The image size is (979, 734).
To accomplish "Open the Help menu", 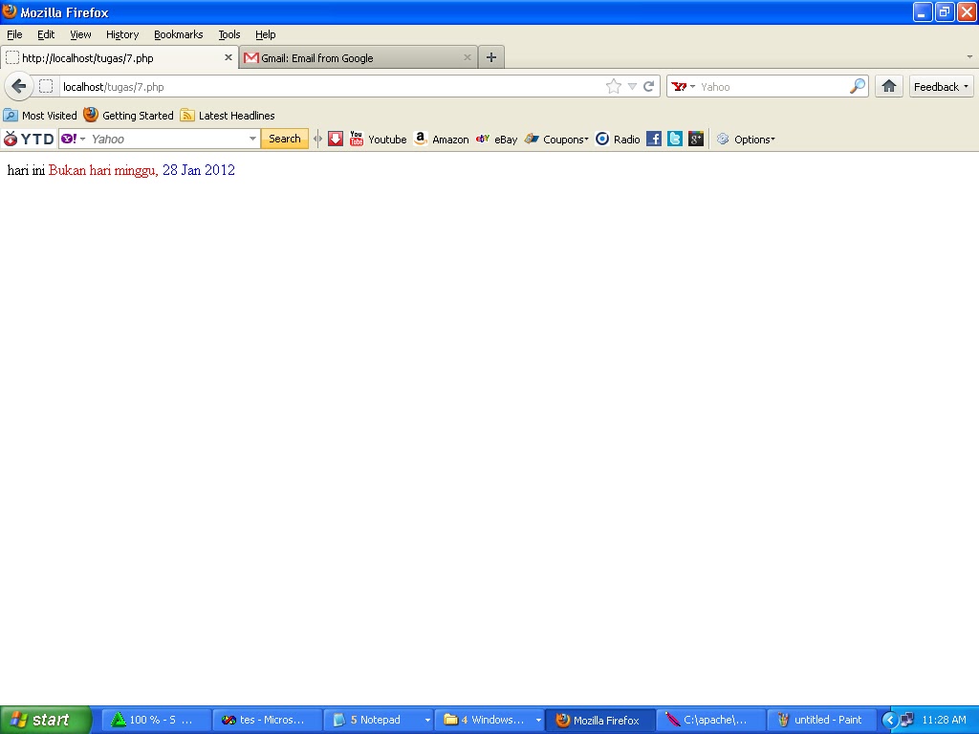I will point(266,34).
